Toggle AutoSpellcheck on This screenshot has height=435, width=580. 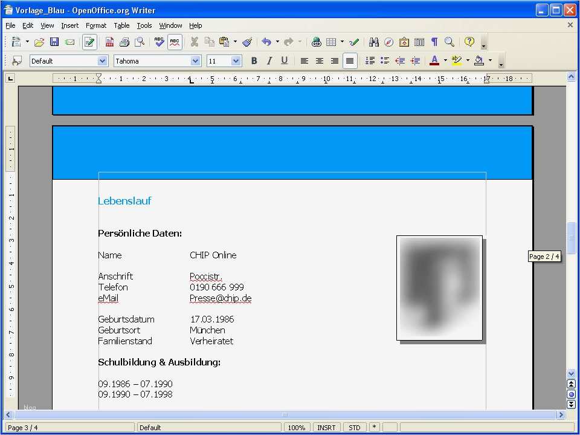[175, 42]
